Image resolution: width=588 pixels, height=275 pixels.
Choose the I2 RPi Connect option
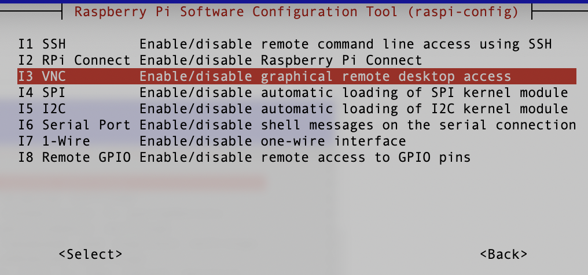pyautogui.click(x=297, y=60)
